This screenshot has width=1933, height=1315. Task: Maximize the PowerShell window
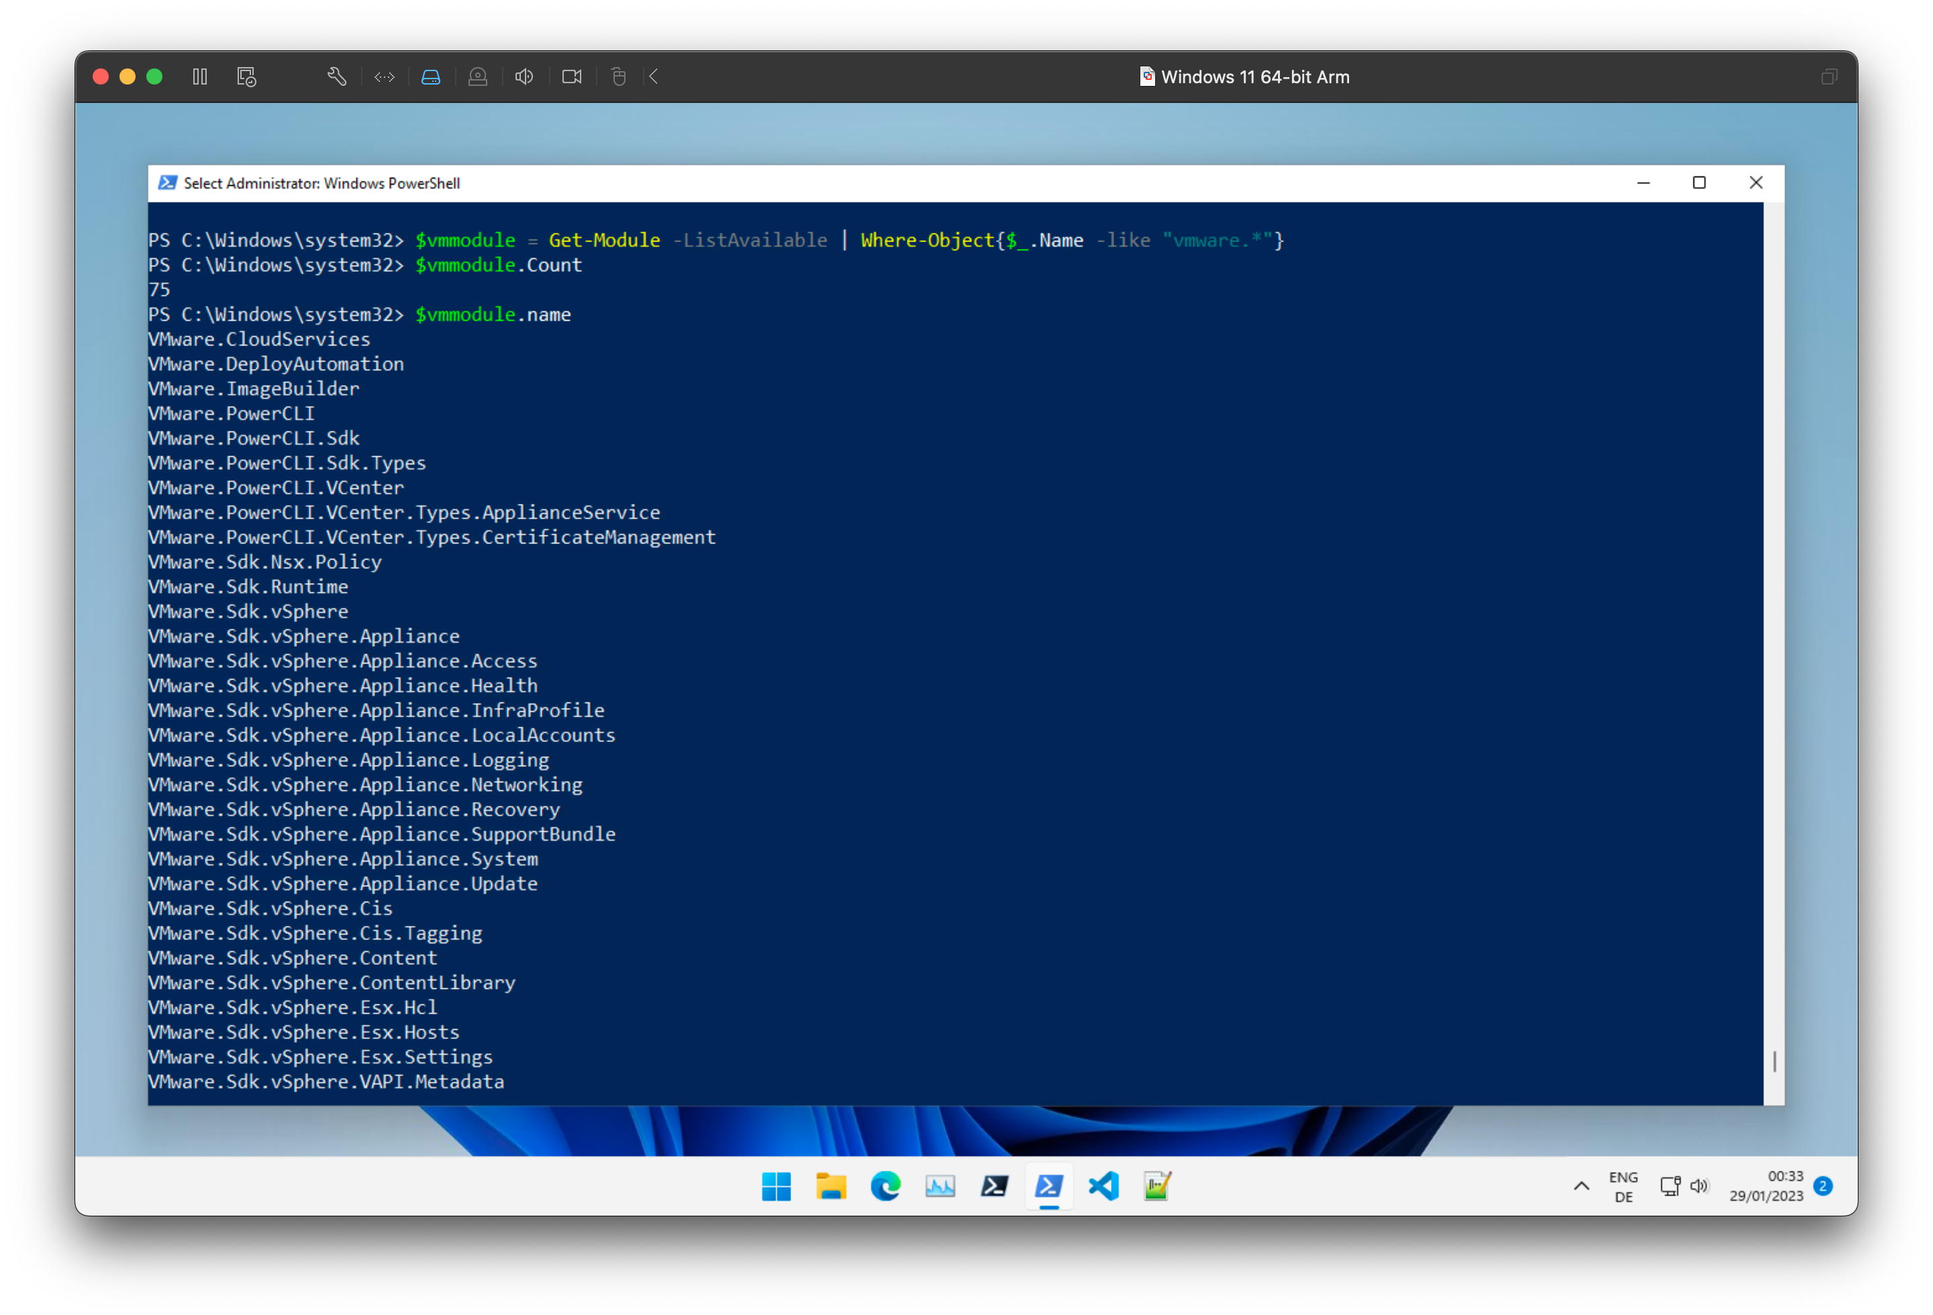point(1699,183)
